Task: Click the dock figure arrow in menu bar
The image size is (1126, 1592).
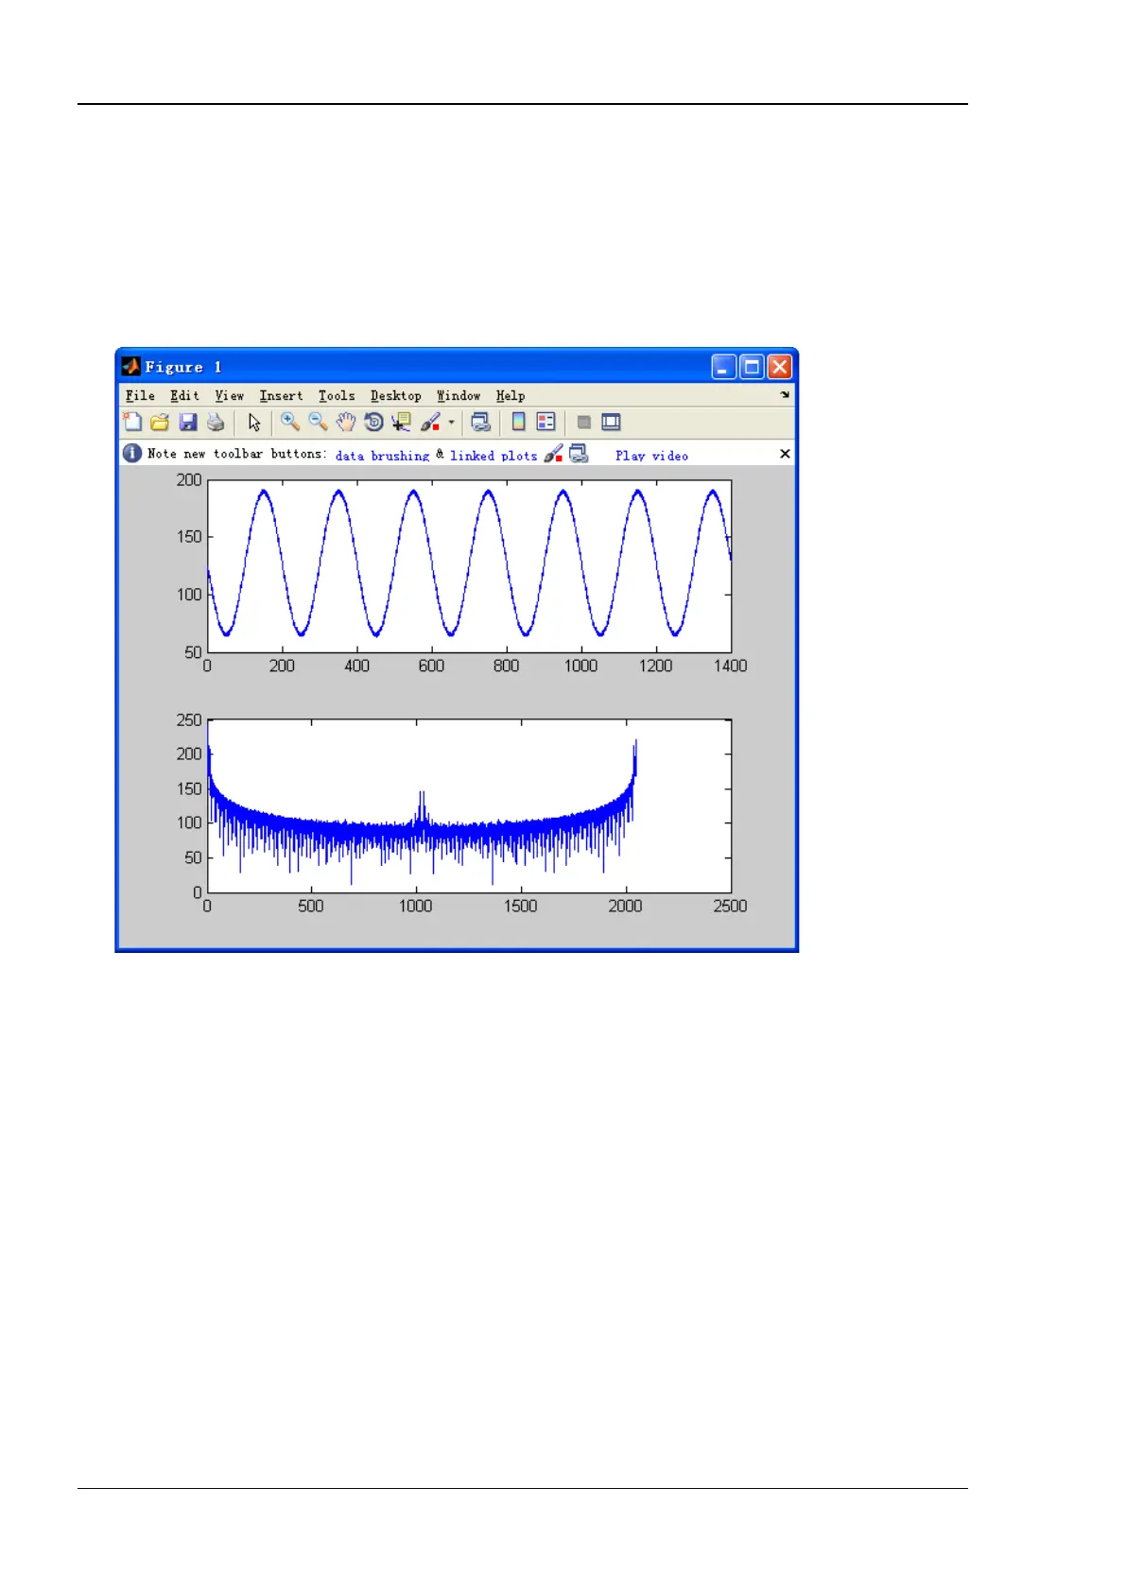Action: click(785, 395)
